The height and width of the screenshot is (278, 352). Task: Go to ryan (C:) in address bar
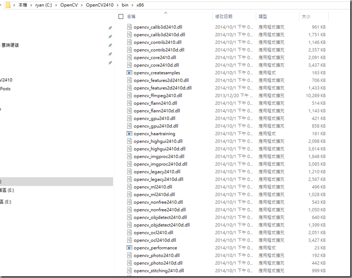point(43,5)
